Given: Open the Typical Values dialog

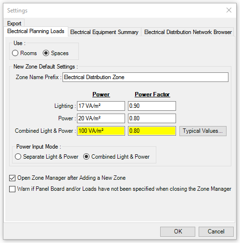Looking at the screenshot, I should tap(203, 131).
